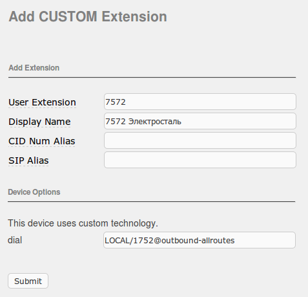Click into the SIP Alias field
The width and height of the screenshot is (308, 297).
coord(200,160)
